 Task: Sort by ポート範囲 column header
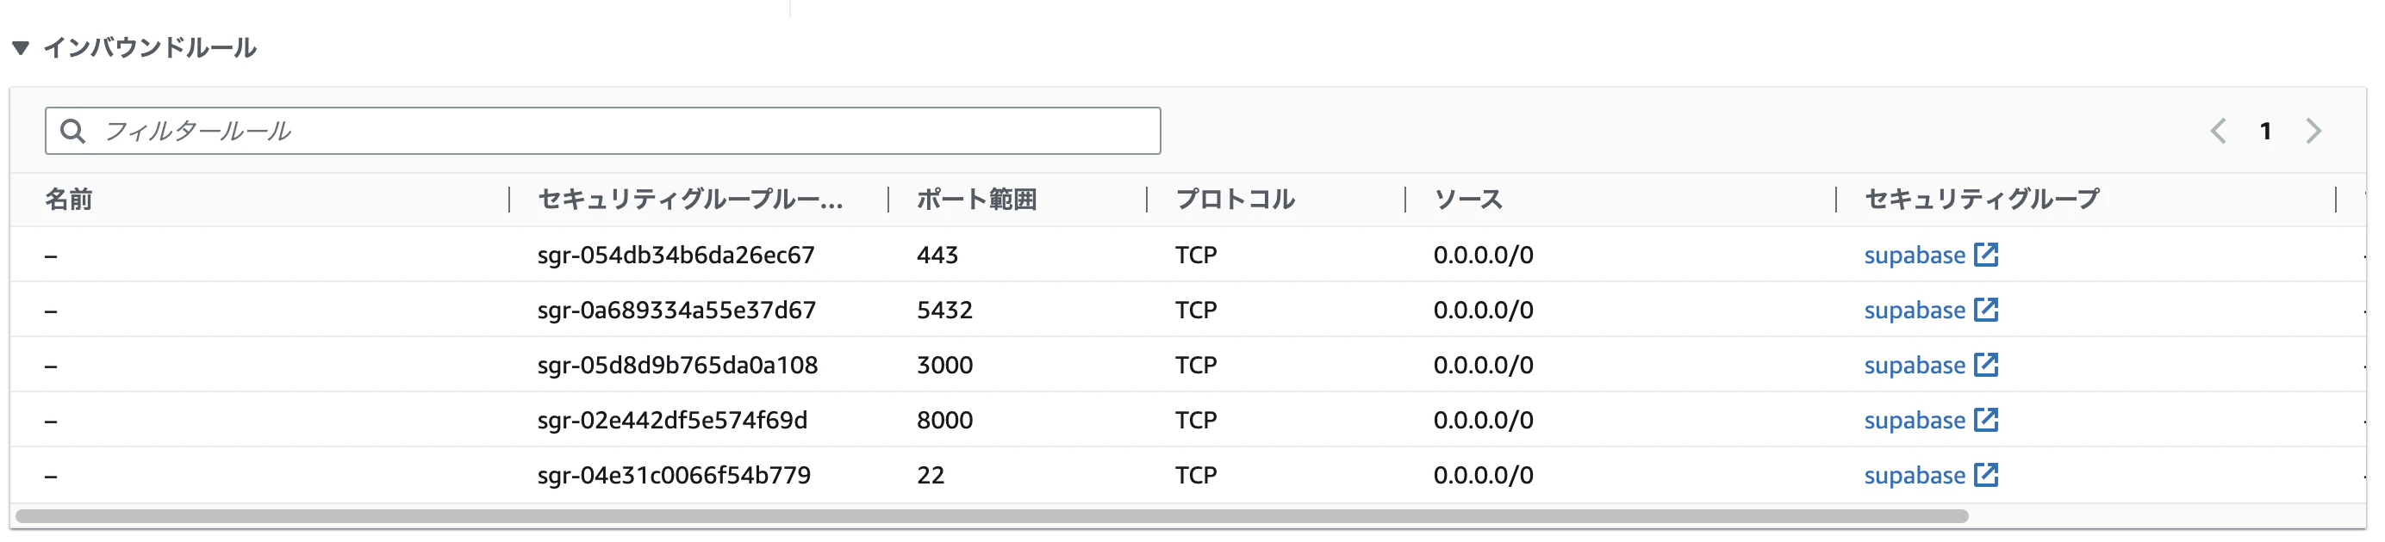976,199
